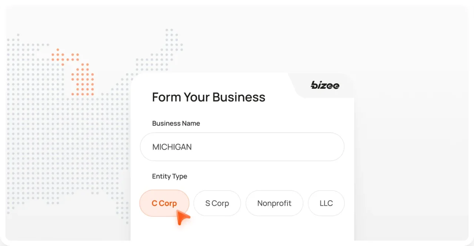Choose LLC as the entity type
The width and height of the screenshot is (474, 246).
point(326,203)
